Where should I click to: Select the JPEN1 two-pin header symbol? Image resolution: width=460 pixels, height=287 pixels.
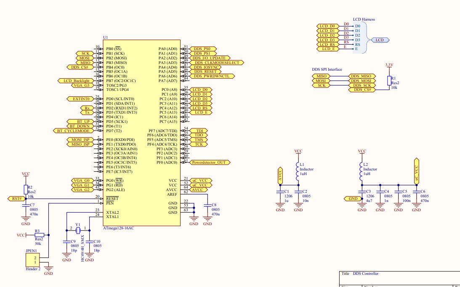point(32,260)
